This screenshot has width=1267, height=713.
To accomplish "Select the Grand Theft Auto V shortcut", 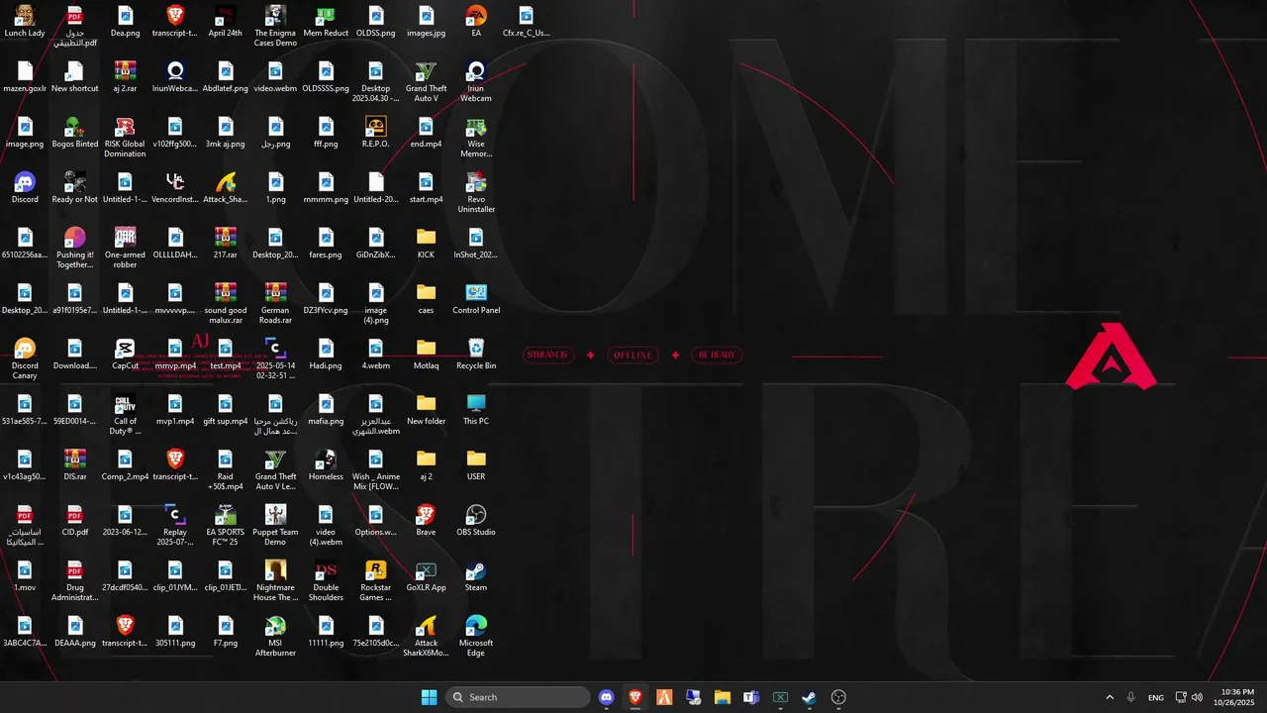I will pos(426,82).
